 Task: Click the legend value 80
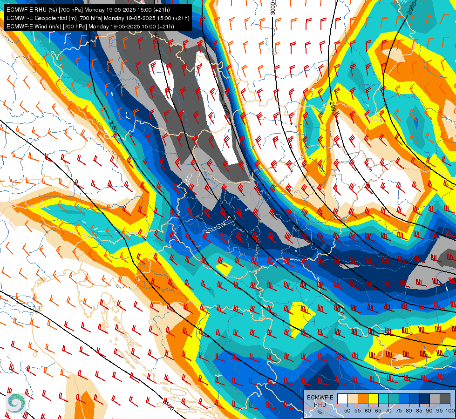(x=409, y=411)
